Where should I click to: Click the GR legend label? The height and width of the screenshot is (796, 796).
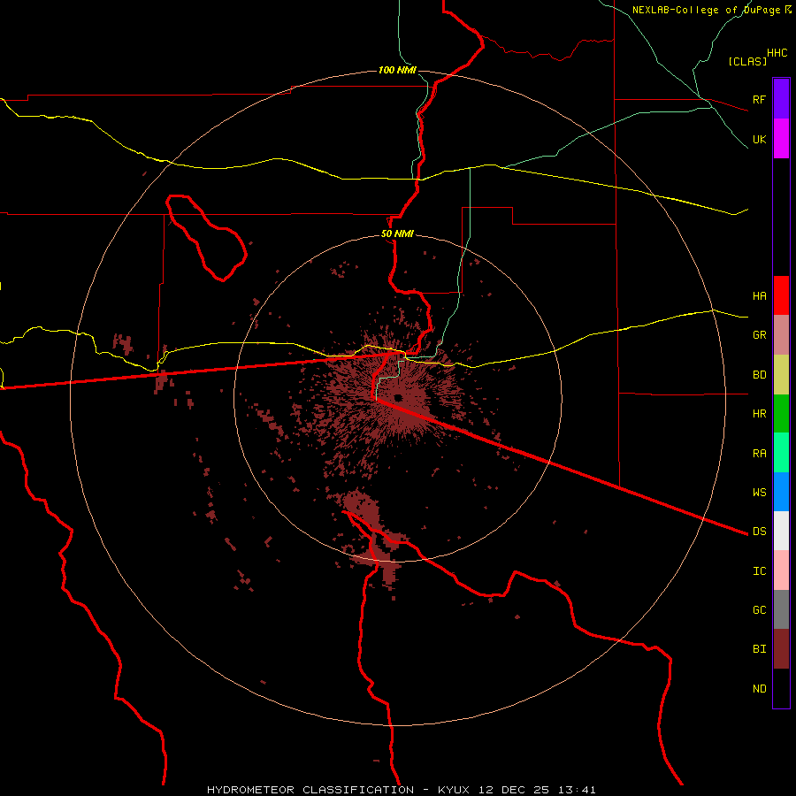pos(759,335)
